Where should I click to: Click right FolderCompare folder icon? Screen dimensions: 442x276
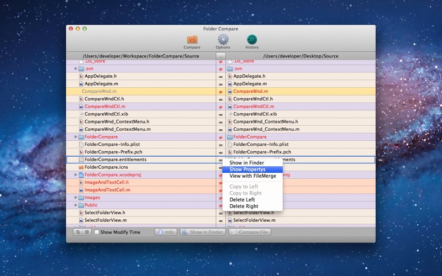point(230,137)
